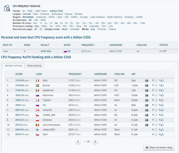Open the 3170.69 mhz score entry
The image size is (179, 153).
click(x=22, y=80)
